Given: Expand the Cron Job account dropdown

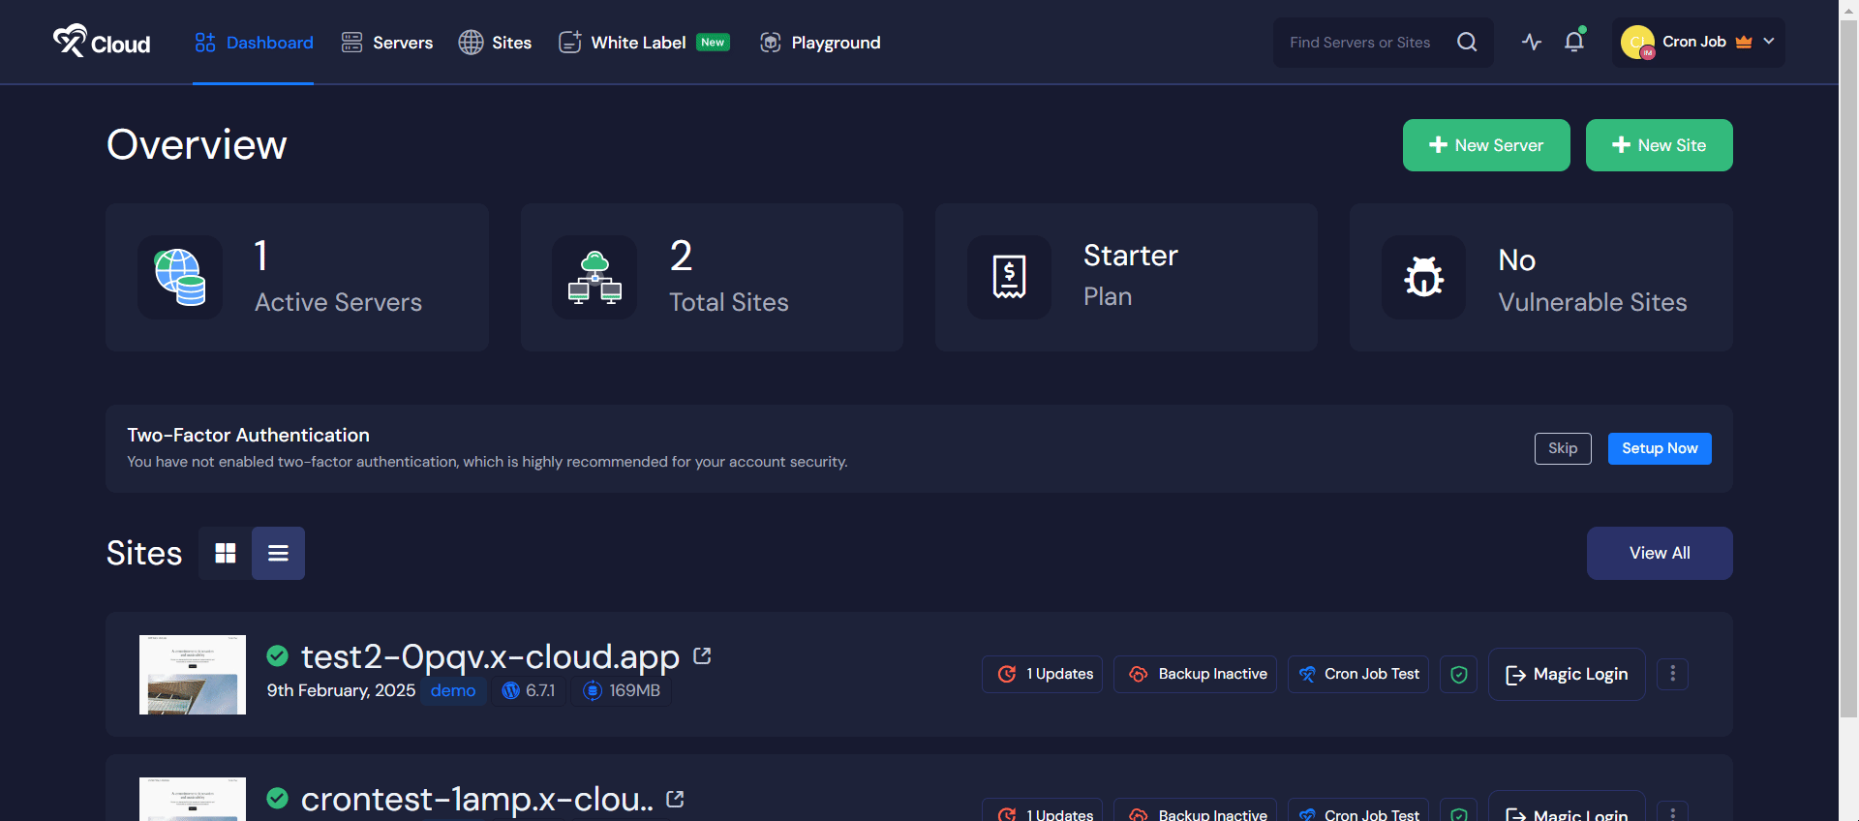Looking at the screenshot, I should 1698,43.
